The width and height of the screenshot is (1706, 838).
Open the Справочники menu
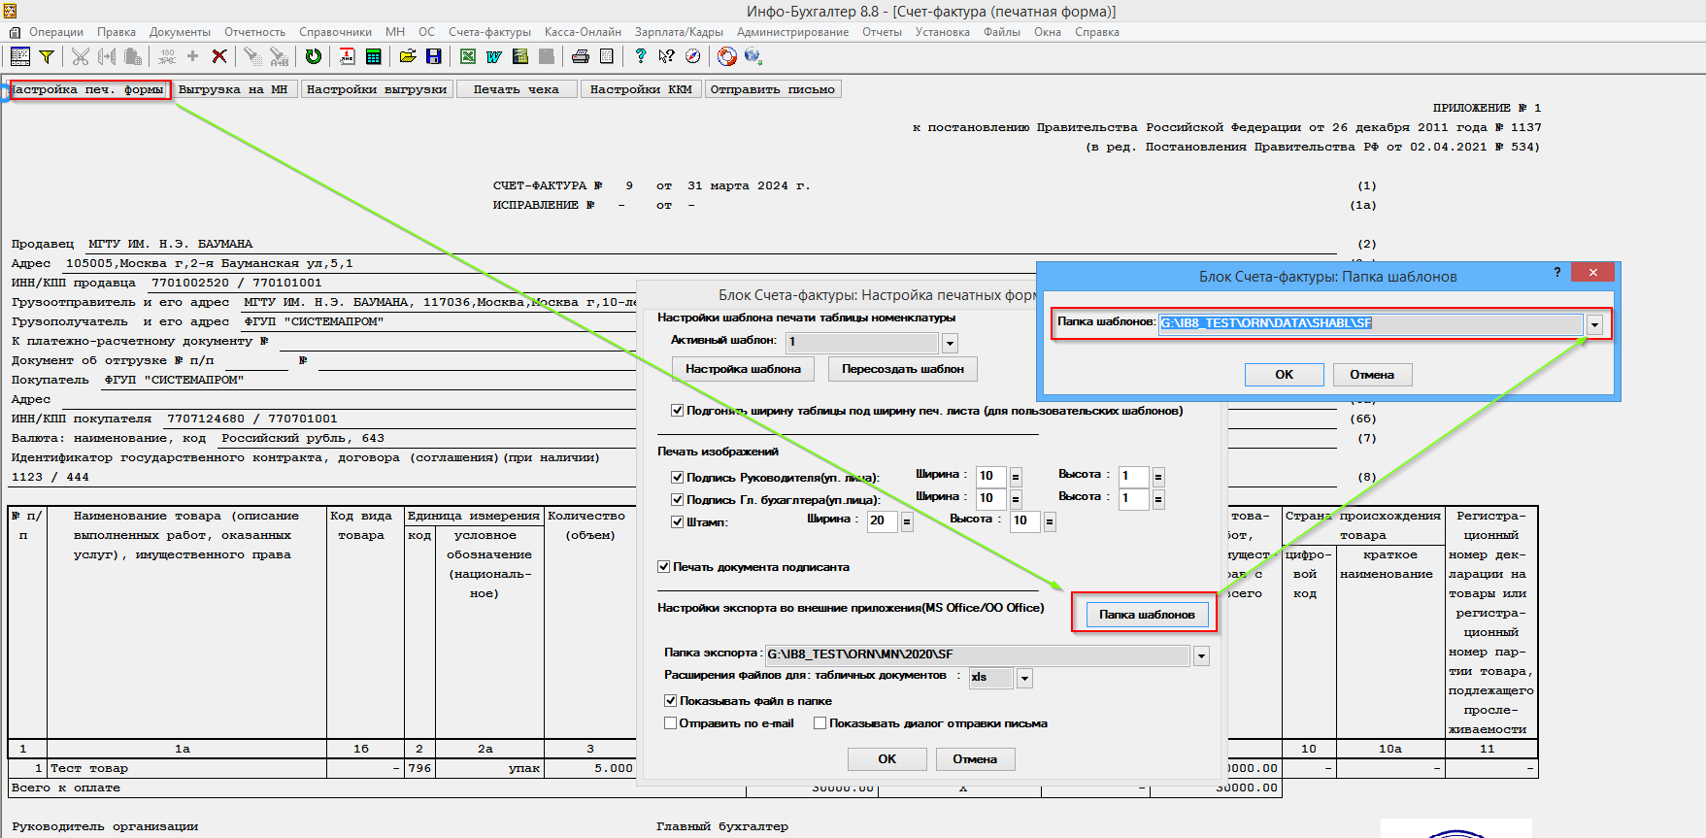coord(335,32)
